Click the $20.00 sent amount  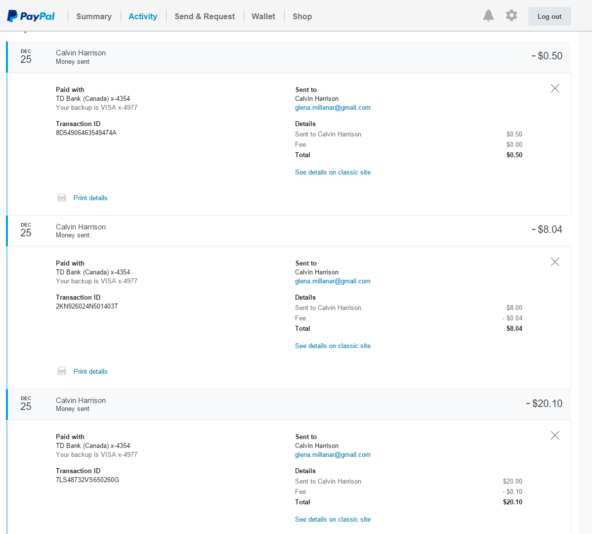point(513,482)
